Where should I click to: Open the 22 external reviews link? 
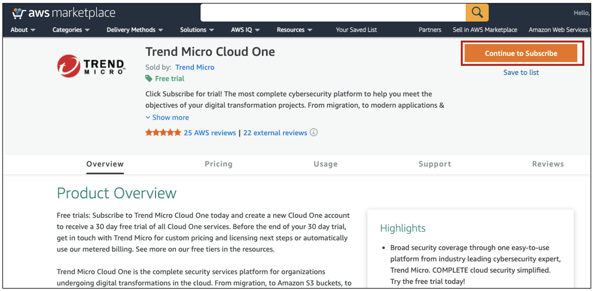275,133
